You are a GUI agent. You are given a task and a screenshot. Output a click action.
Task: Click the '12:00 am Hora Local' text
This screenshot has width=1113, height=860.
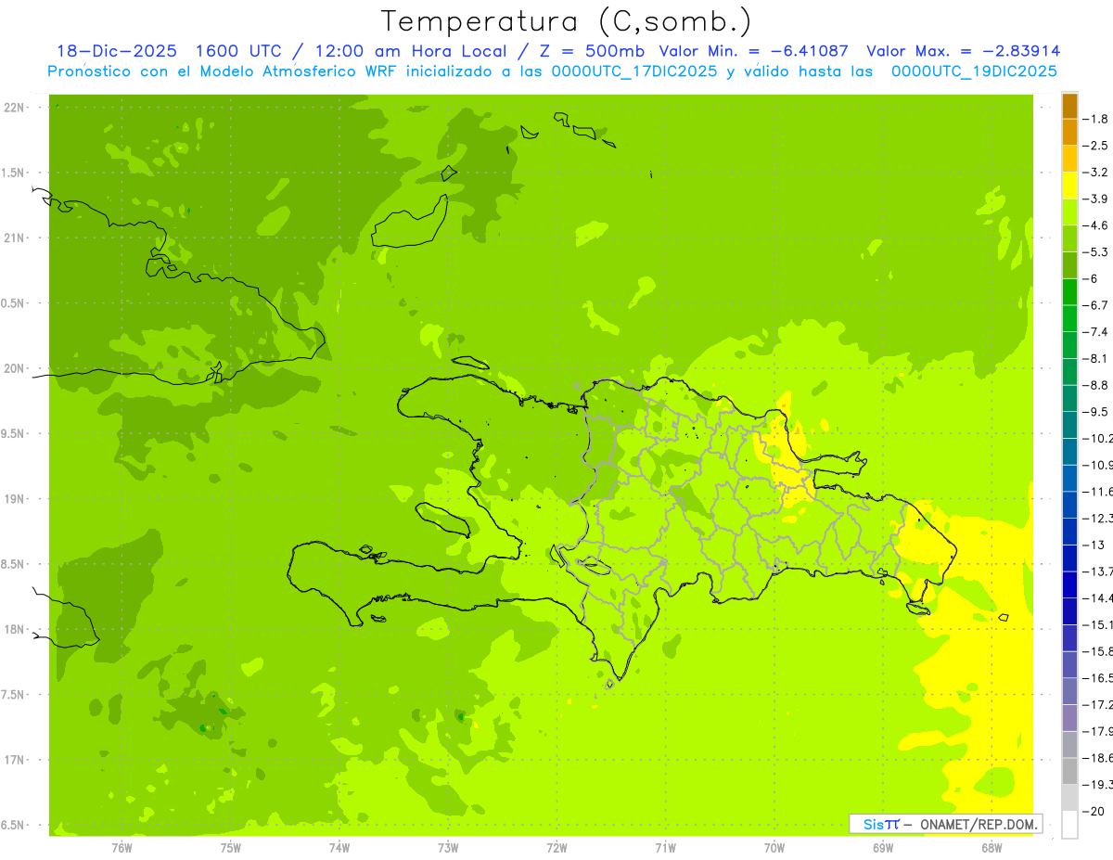(409, 52)
